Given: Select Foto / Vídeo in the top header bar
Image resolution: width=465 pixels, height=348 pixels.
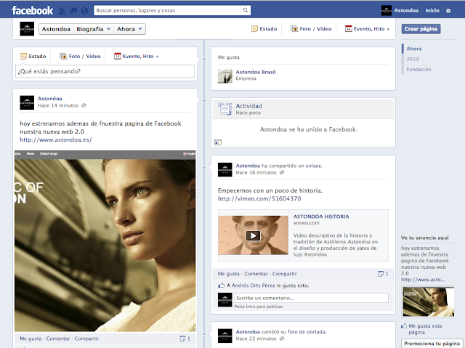Looking at the screenshot, I should coord(311,29).
